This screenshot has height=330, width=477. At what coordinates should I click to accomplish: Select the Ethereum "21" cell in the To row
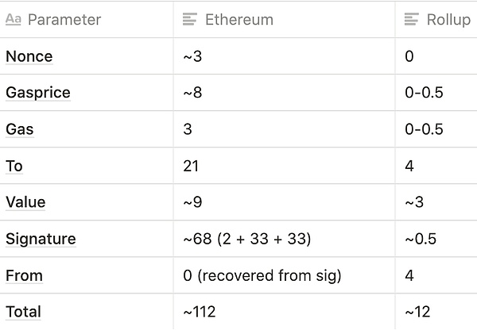[191, 166]
